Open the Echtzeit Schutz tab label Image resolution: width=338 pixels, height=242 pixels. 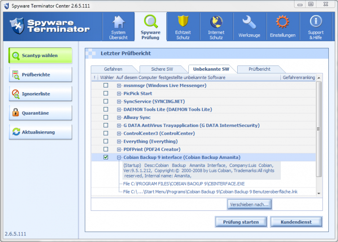[x=183, y=35]
